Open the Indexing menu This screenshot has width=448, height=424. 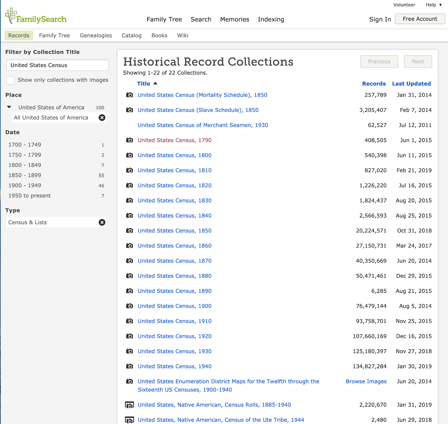[x=271, y=19]
